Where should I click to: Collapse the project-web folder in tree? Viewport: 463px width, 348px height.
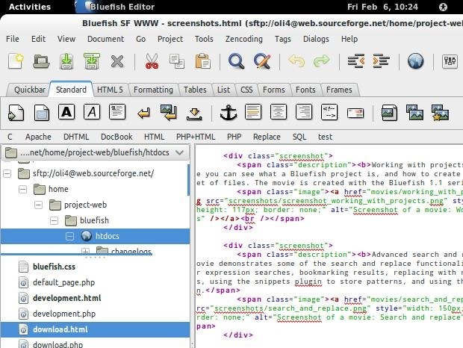(39, 205)
